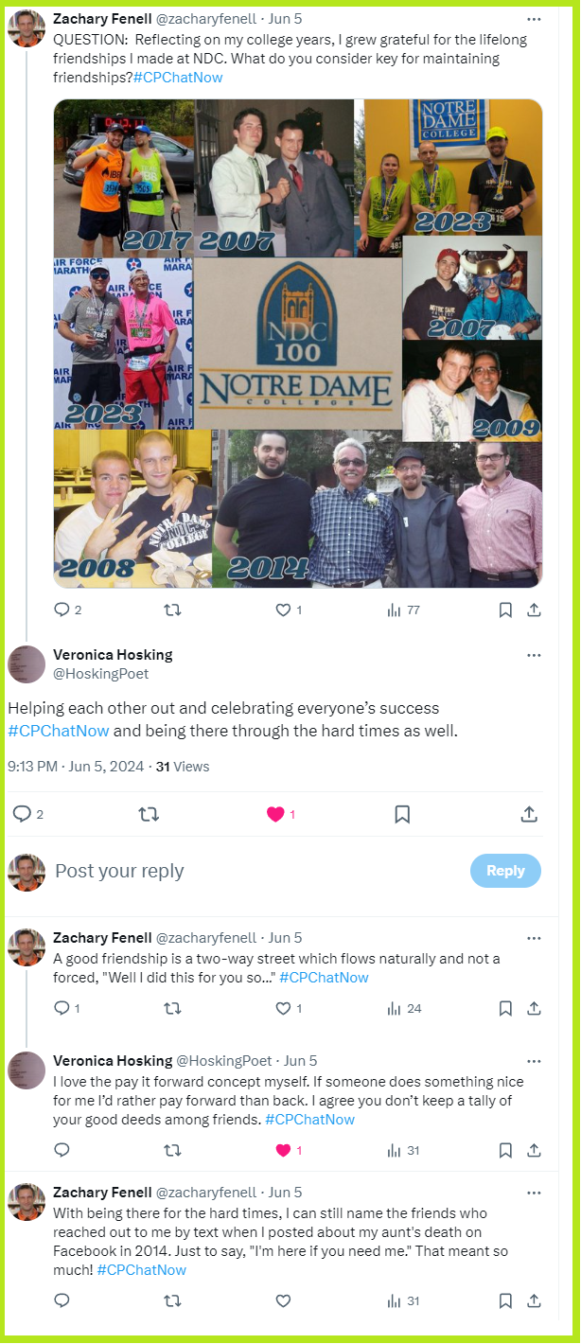Open more menu on pay it forward tweet
Viewport: 581px width, 1344px height.
(x=535, y=1061)
